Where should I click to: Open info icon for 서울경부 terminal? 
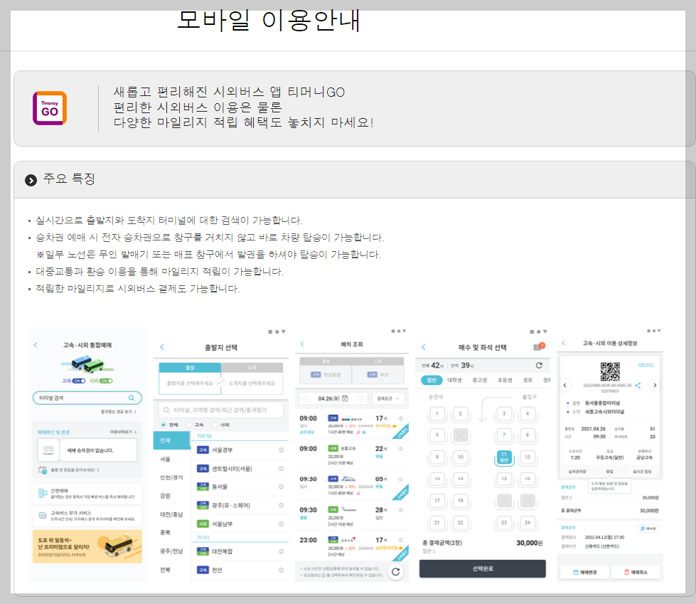[281, 450]
